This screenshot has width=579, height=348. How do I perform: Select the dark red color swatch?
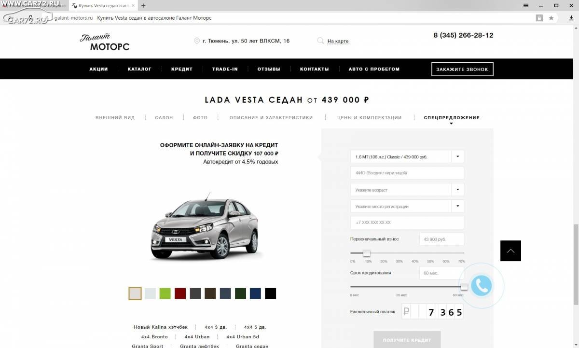coord(180,293)
